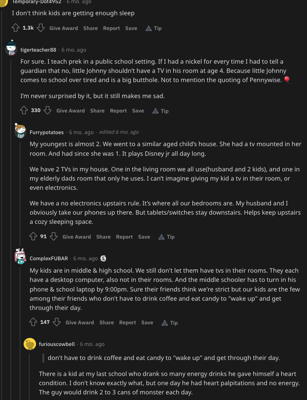Click the Tip icon under tigerteacher88's comment
Viewport: 307px width, 400px height.
click(155, 111)
